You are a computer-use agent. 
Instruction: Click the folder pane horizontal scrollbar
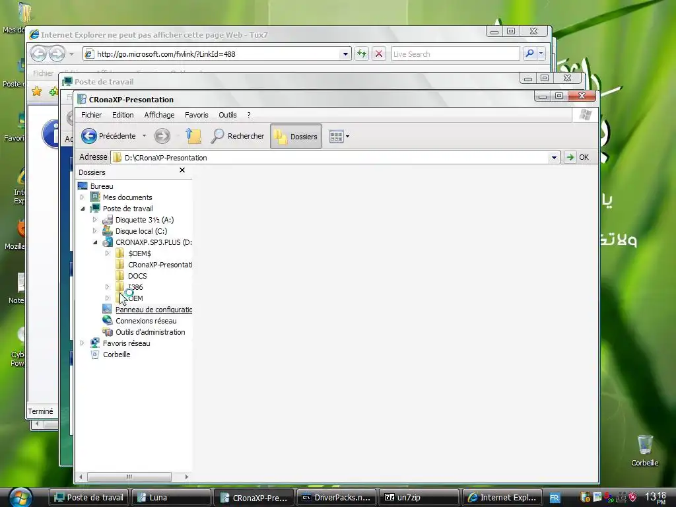[129, 477]
